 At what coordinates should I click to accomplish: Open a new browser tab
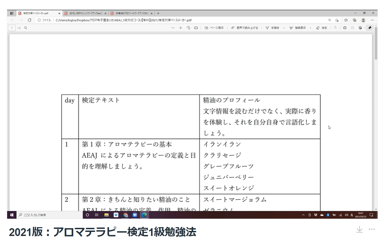[158, 13]
